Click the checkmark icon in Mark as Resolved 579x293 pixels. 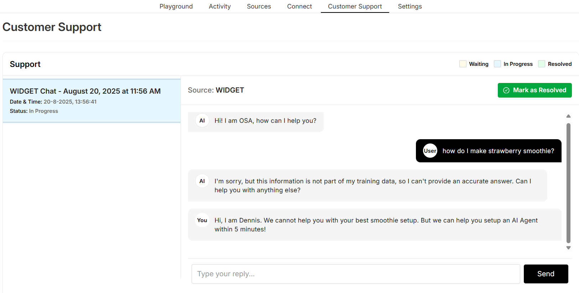506,90
